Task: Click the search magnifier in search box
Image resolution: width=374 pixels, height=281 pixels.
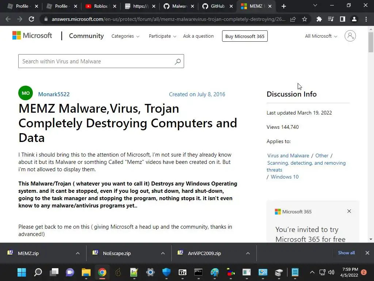Action: tap(178, 61)
